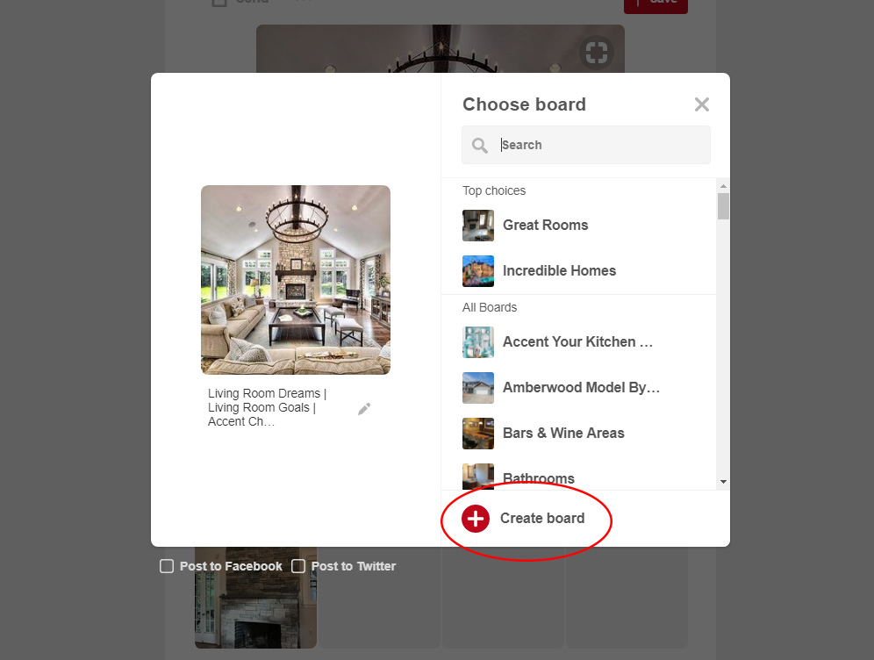Viewport: 874px width, 660px height.
Task: Click the red Save button at top
Action: click(655, 3)
